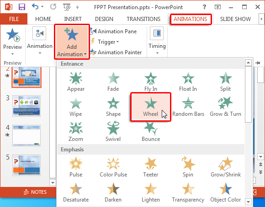The width and height of the screenshot is (265, 207).
Task: Select slide 2 thumbnail
Action: coord(26,77)
